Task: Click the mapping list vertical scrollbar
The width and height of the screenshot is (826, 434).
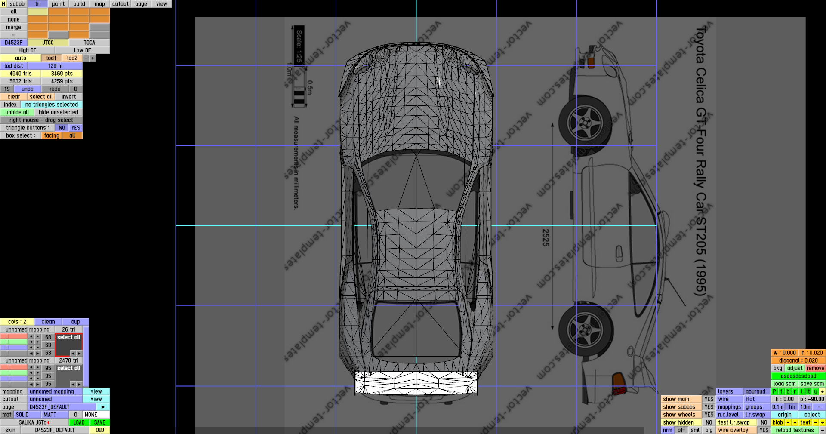Action: coord(86,356)
